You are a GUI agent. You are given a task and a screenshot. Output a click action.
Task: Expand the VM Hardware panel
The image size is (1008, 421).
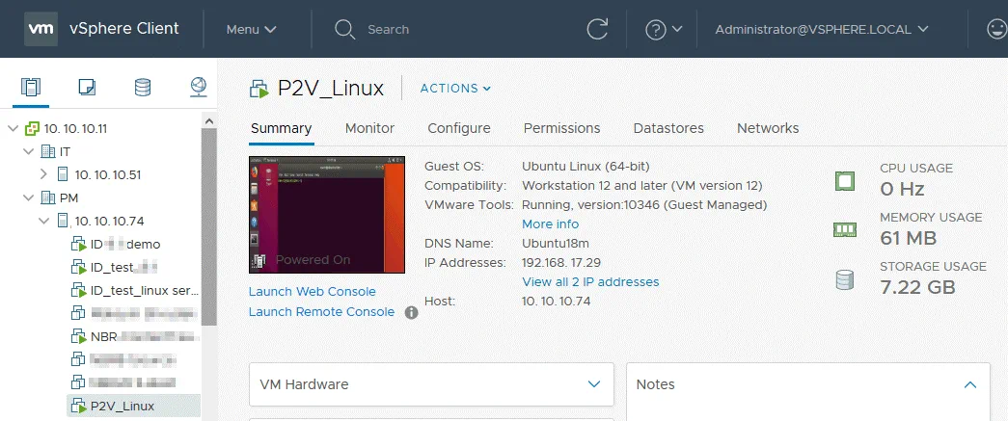593,384
